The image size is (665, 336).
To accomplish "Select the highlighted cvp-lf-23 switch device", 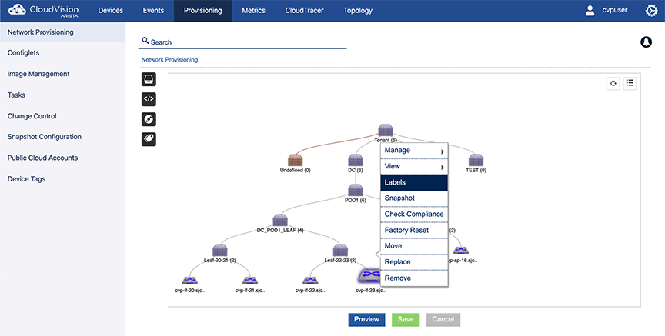I will (x=369, y=277).
